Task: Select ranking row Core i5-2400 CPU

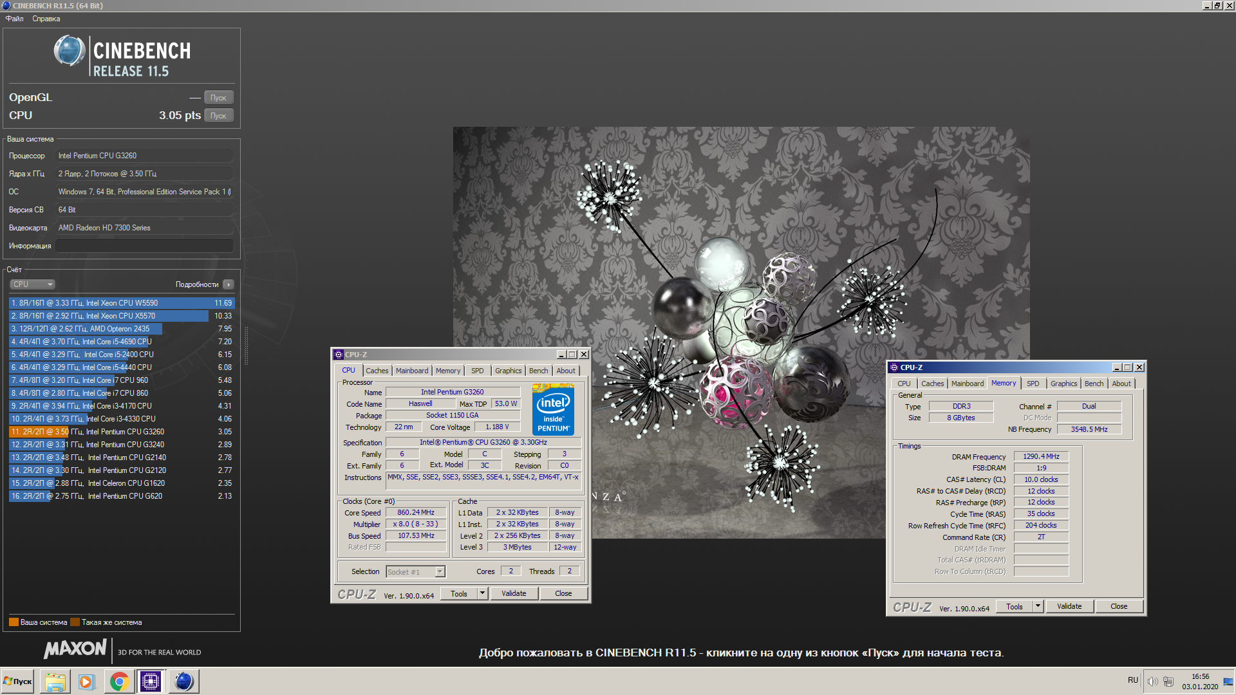Action: click(x=122, y=355)
